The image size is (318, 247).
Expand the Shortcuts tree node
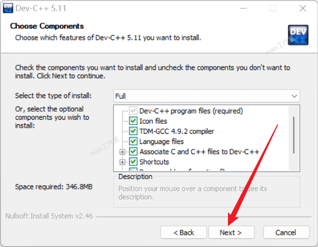coord(122,162)
